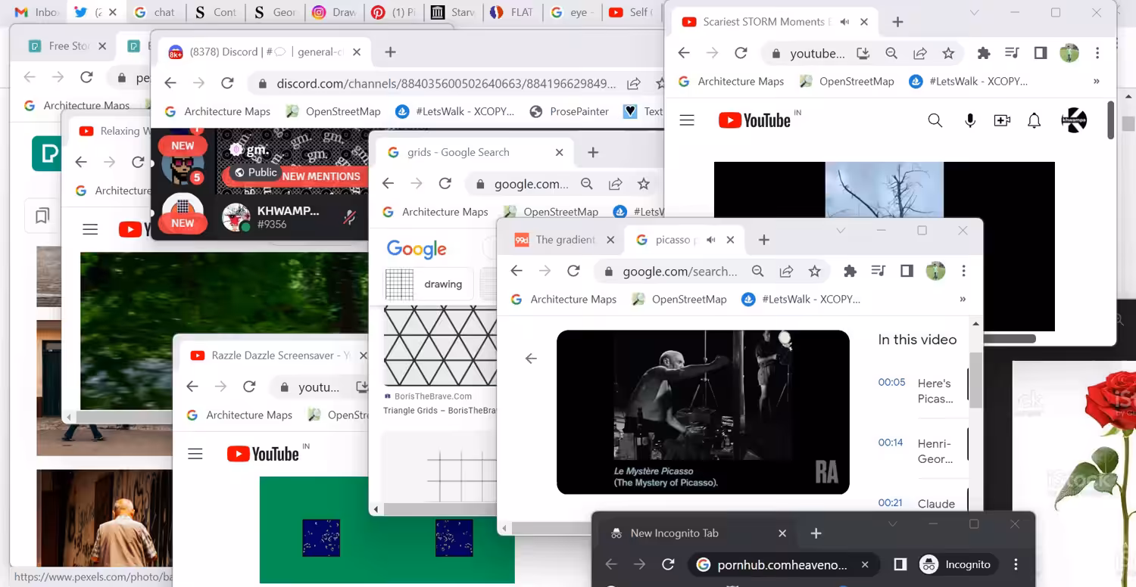Image resolution: width=1136 pixels, height=587 pixels.
Task: Open the khwampa YouTube channel avatar
Action: coord(1074,120)
